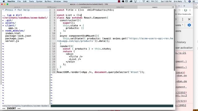The image size is (198, 111).
Task: Click the <Title /> JSX line
Action: tap(75, 56)
